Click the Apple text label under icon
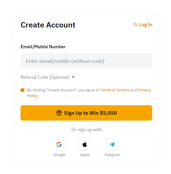 coord(85,155)
